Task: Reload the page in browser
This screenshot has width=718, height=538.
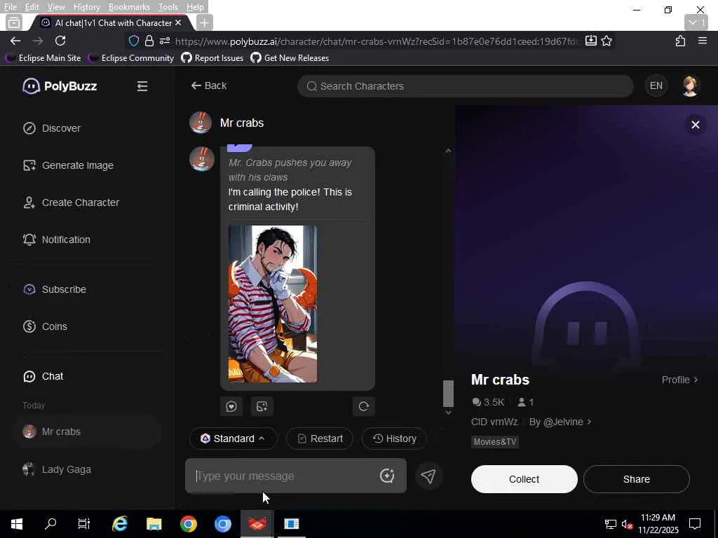Action: pyautogui.click(x=60, y=41)
